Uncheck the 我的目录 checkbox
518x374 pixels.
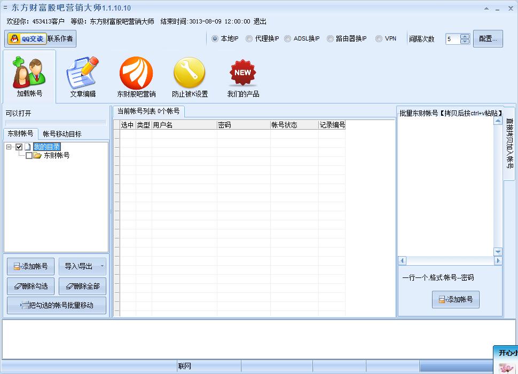19,147
